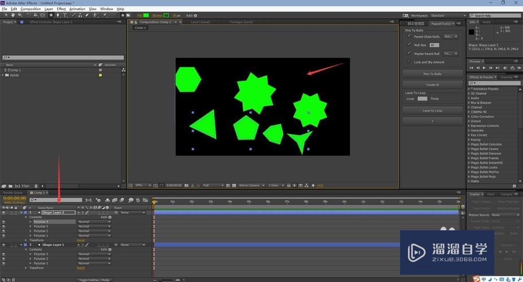
Task: Open the Effect menu
Action: click(61, 9)
